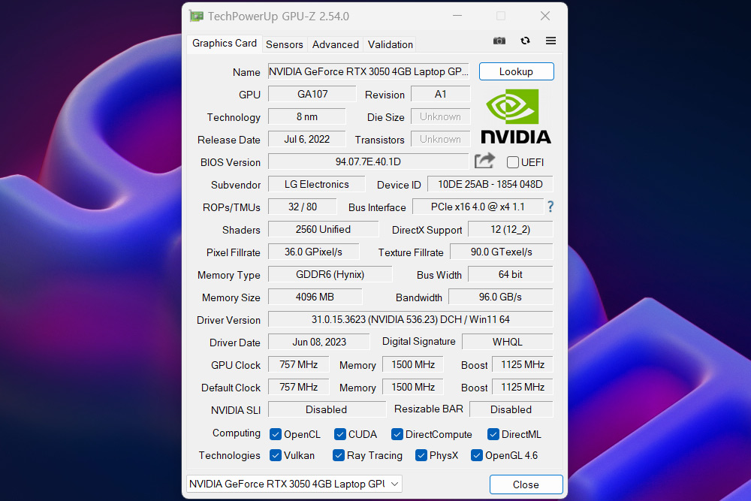Image resolution: width=751 pixels, height=501 pixels.
Task: Click the Subvendor LG Electronics field
Action: (317, 184)
